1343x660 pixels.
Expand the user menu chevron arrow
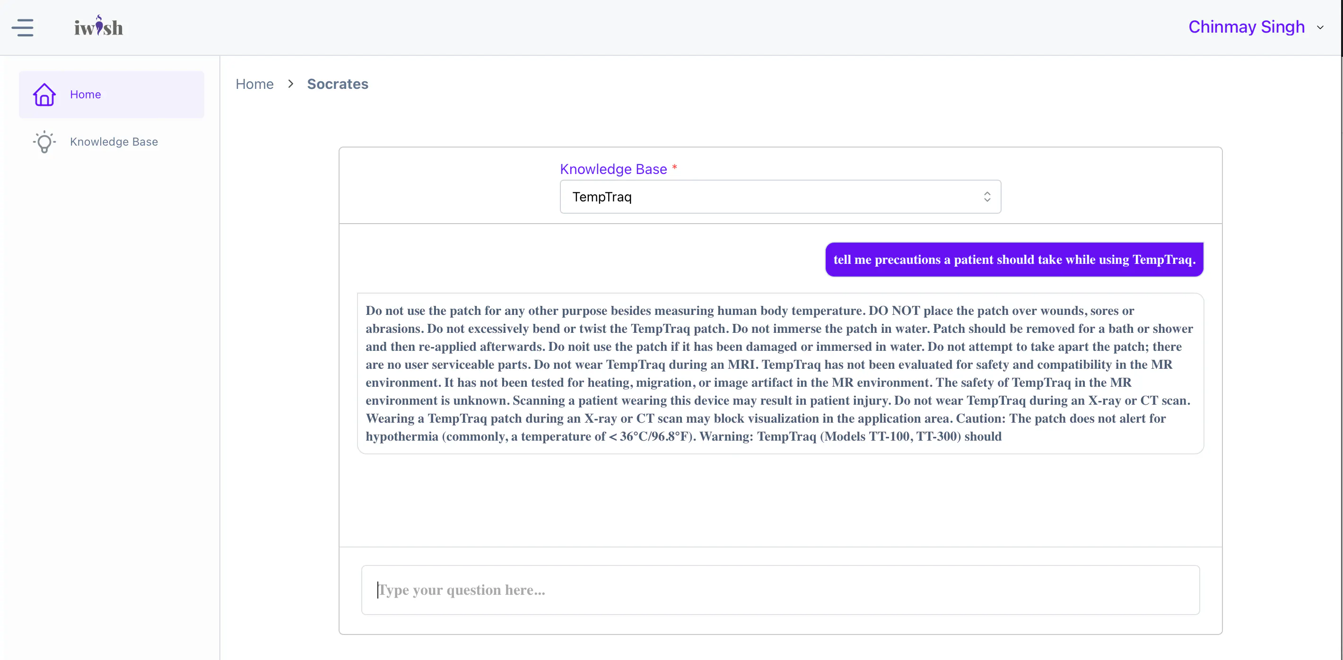pyautogui.click(x=1320, y=27)
